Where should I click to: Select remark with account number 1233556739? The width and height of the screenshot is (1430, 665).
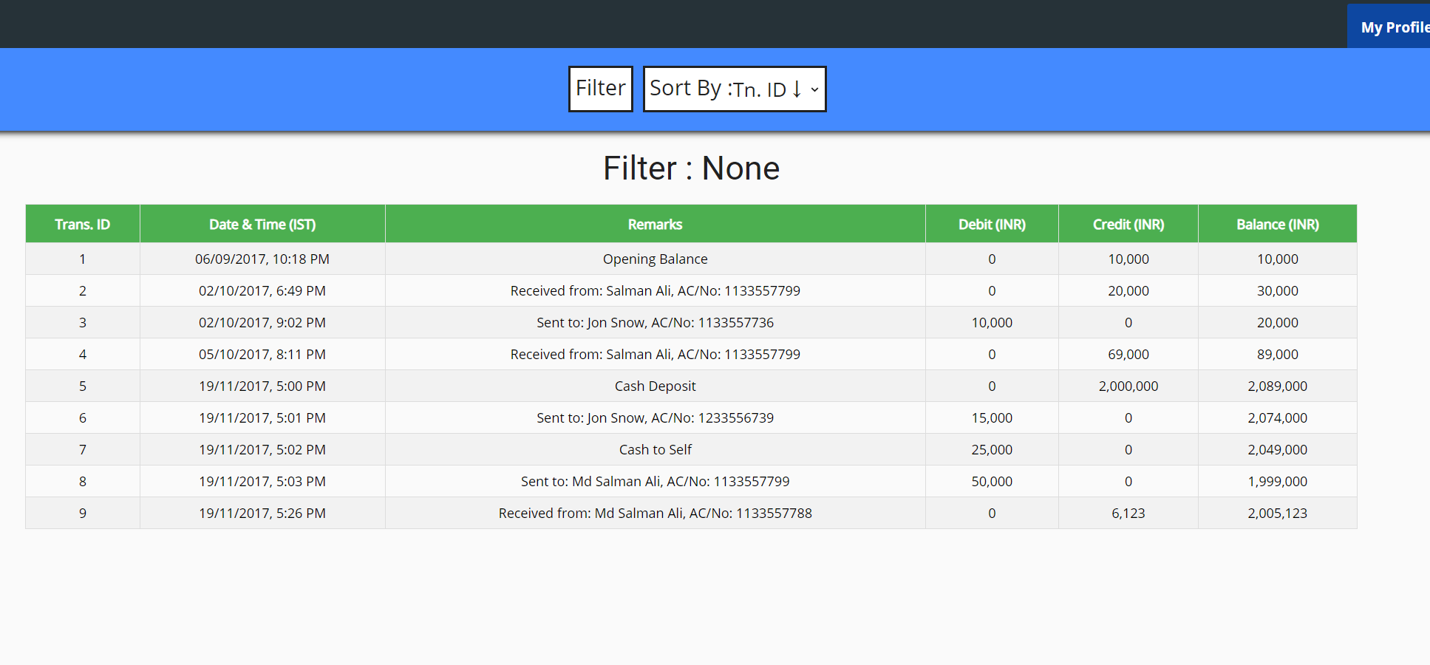pyautogui.click(x=655, y=418)
